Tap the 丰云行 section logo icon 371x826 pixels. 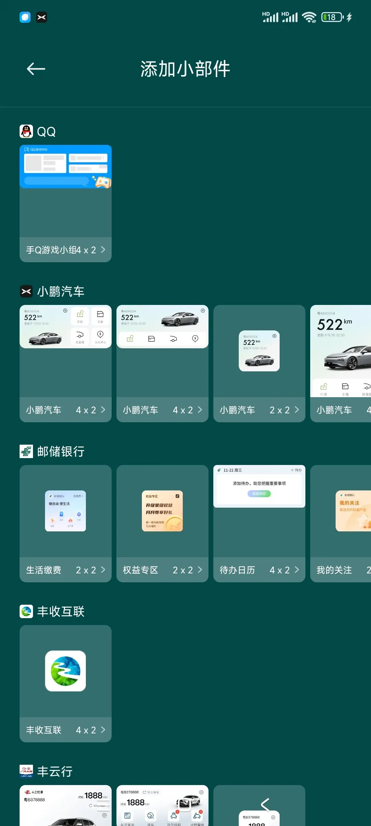click(26, 771)
